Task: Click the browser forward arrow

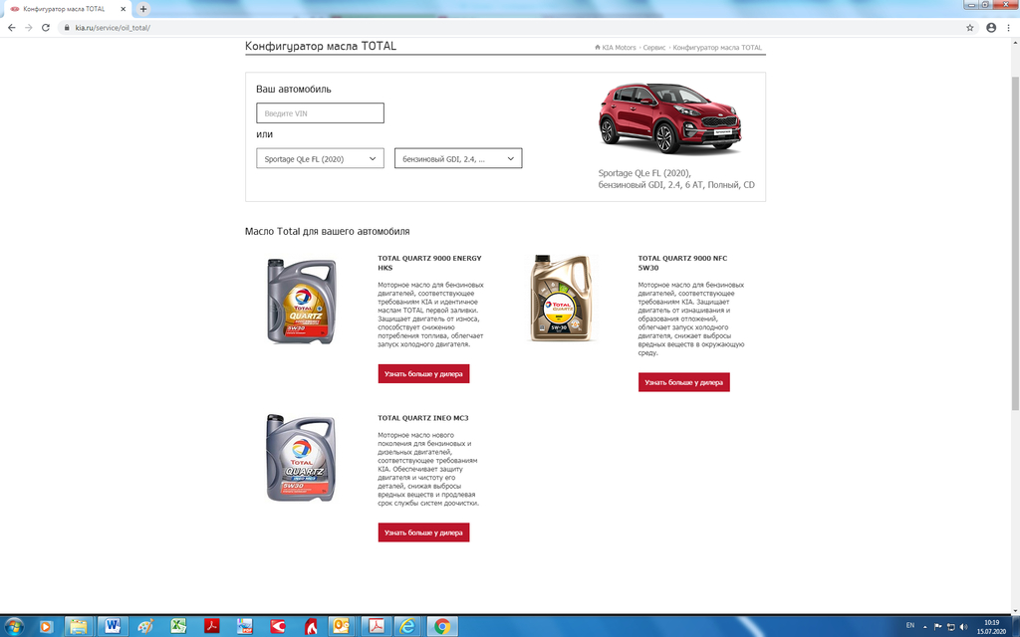Action: [x=28, y=27]
